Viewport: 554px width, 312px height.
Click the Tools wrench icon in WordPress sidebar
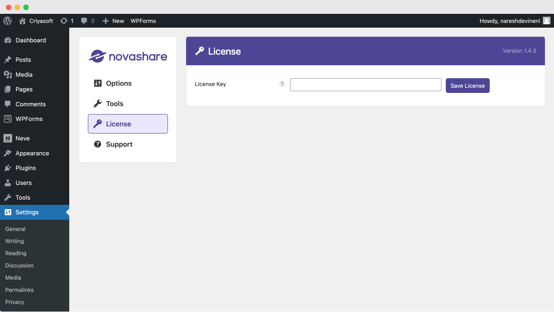tap(8, 197)
